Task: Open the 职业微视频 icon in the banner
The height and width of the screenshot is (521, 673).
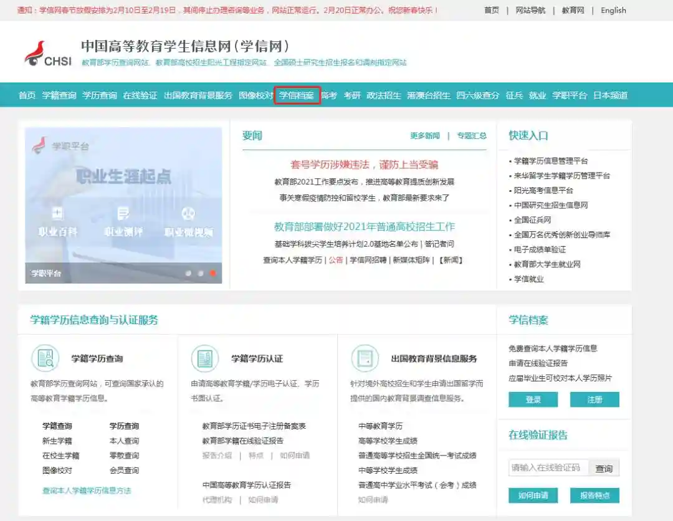Action: 188,214
